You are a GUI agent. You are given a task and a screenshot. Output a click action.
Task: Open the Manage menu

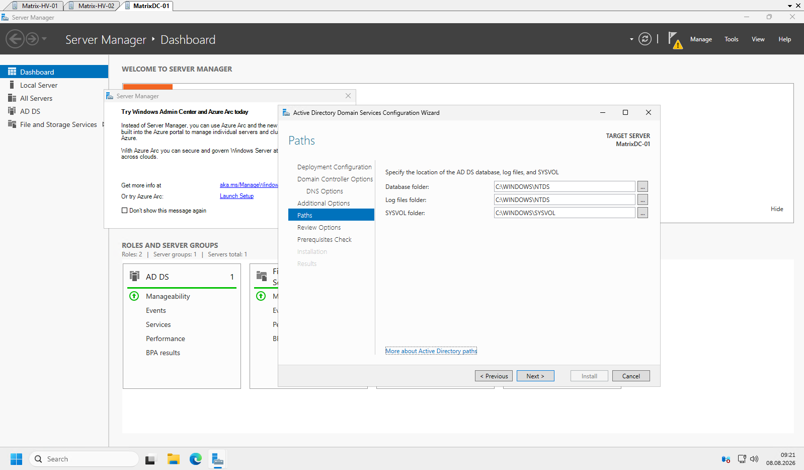pos(701,39)
